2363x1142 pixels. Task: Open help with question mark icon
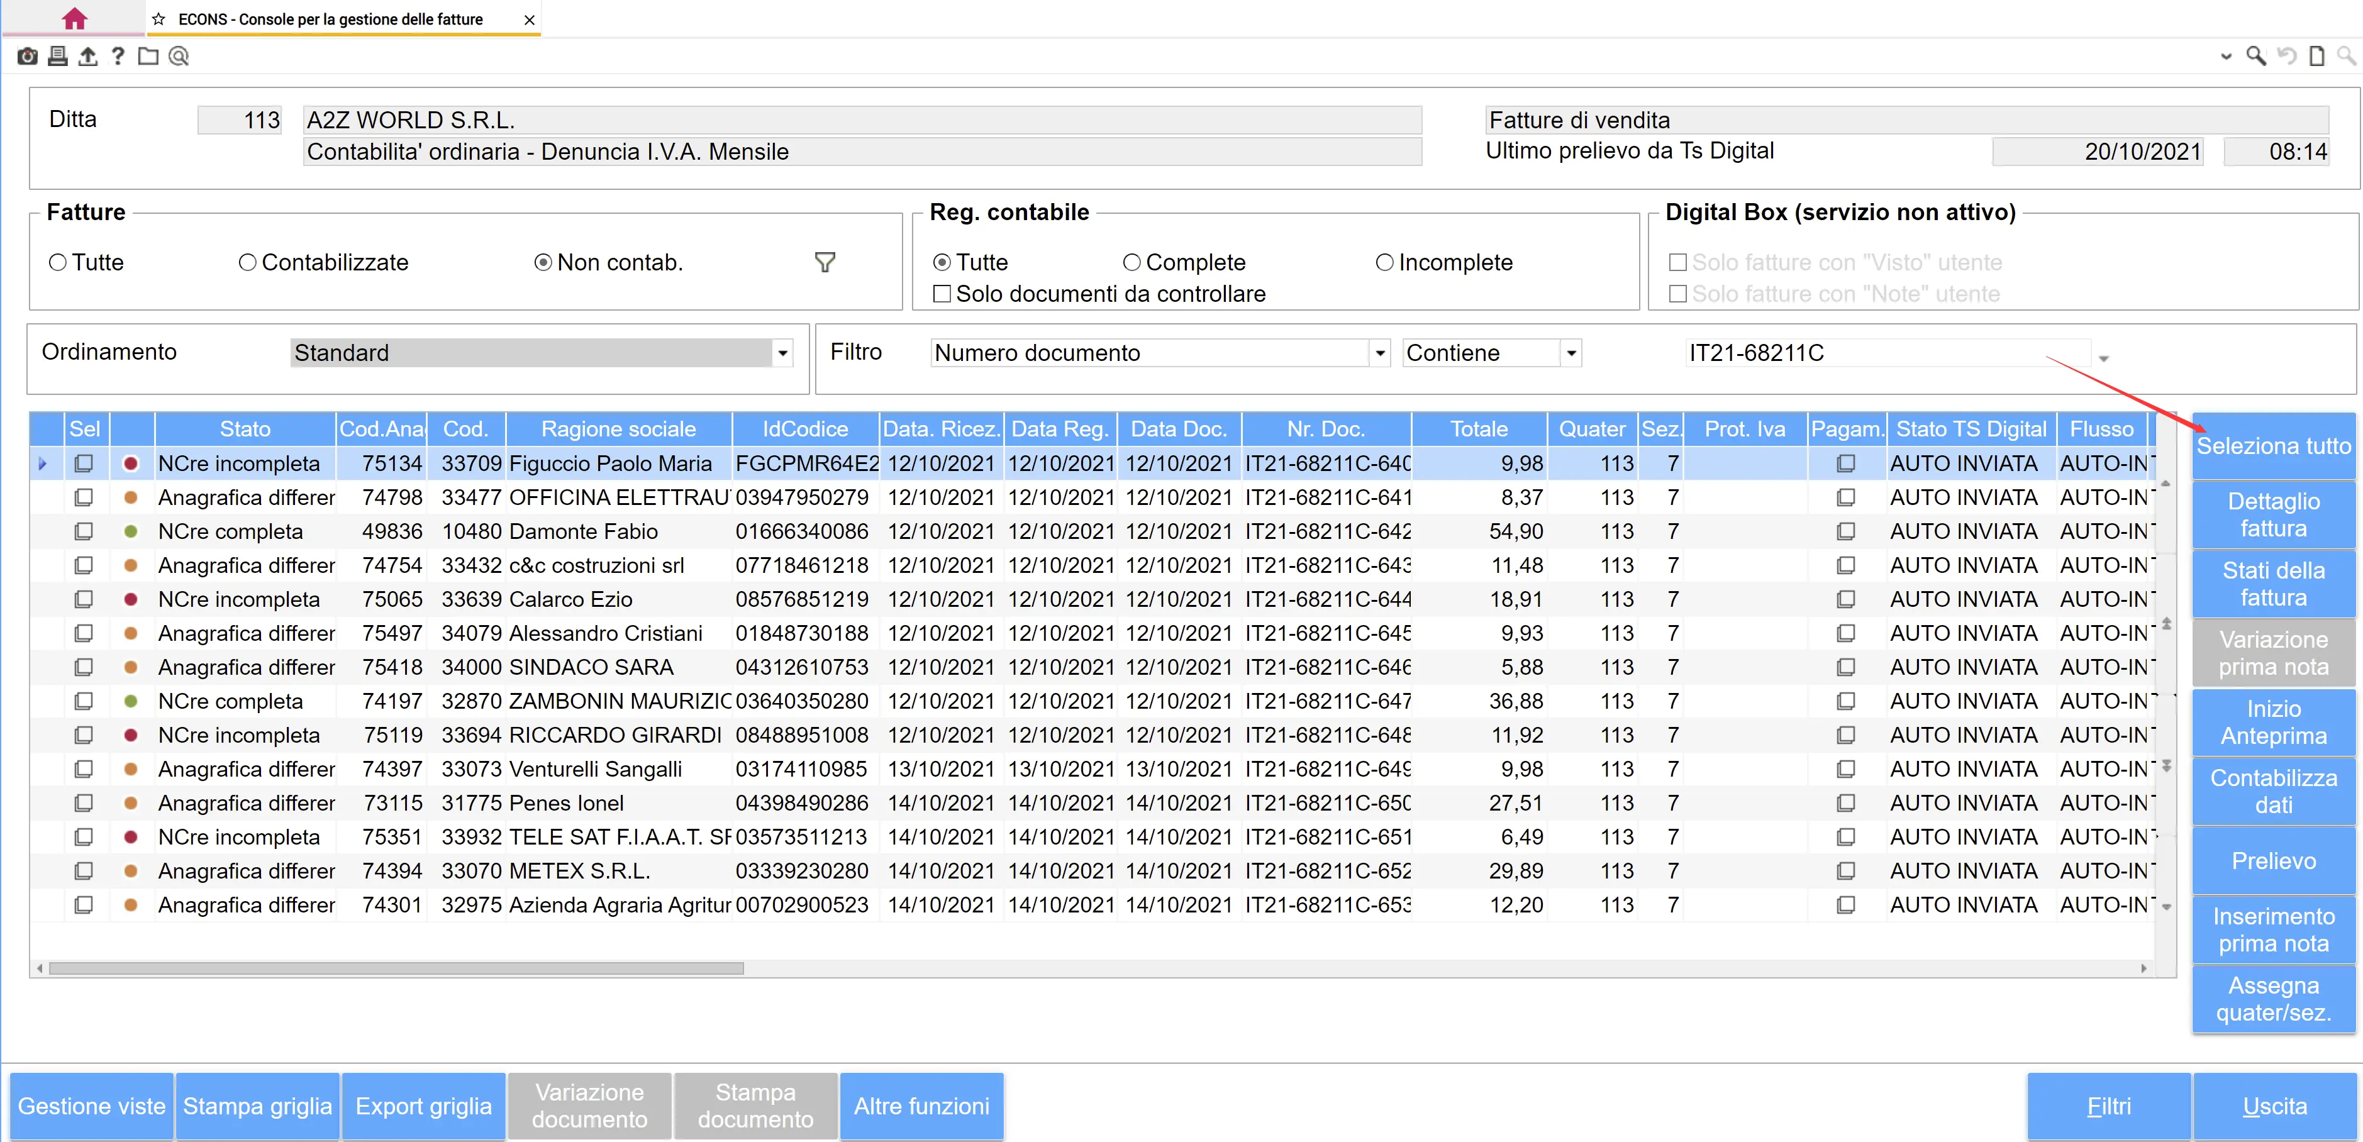[118, 57]
